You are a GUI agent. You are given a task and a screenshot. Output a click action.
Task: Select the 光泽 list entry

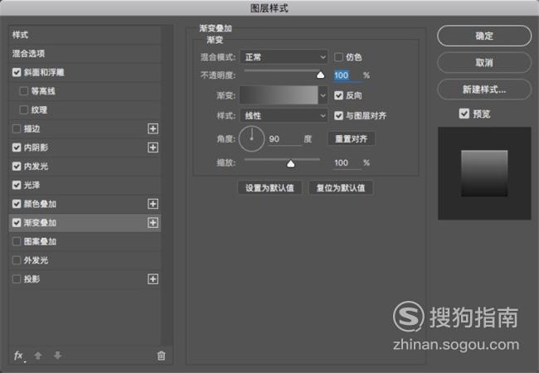(x=85, y=185)
